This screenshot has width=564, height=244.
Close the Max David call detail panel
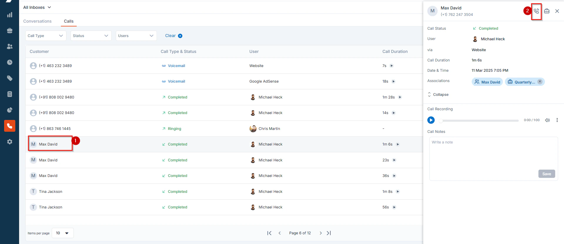[557, 11]
